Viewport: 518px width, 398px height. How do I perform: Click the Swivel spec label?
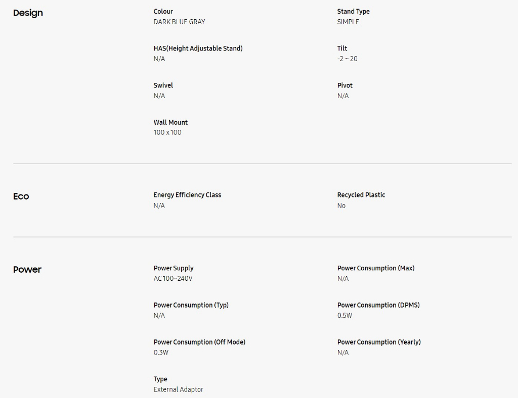163,85
